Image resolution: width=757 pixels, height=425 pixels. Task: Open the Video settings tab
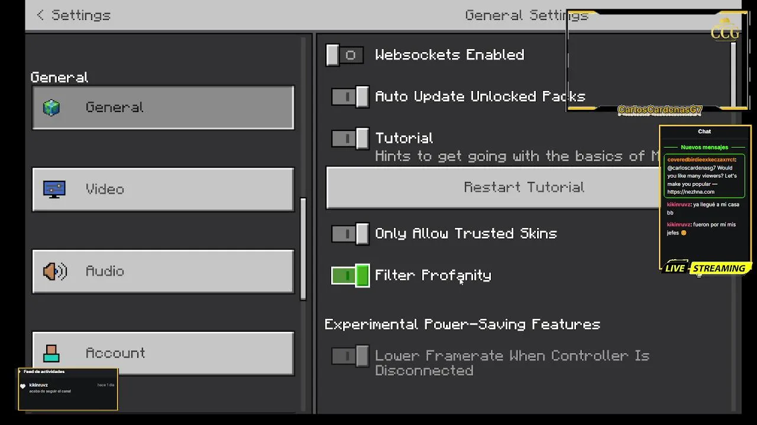tap(163, 189)
